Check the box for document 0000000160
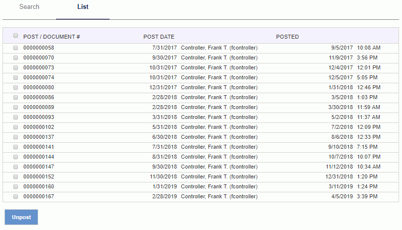The width and height of the screenshot is (402, 230). (15, 187)
